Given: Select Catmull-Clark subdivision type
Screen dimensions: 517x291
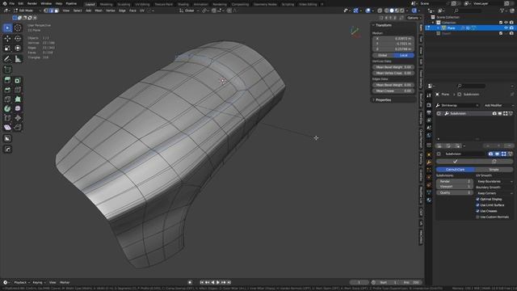Looking at the screenshot, I should click(x=456, y=170).
